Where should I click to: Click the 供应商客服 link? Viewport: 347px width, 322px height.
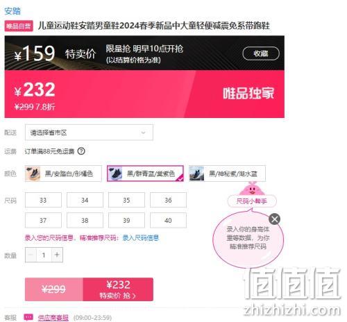[x=53, y=318]
